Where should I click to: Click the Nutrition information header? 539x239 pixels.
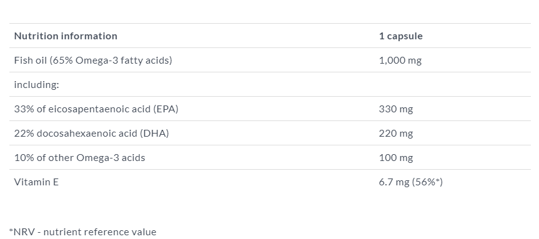66,36
